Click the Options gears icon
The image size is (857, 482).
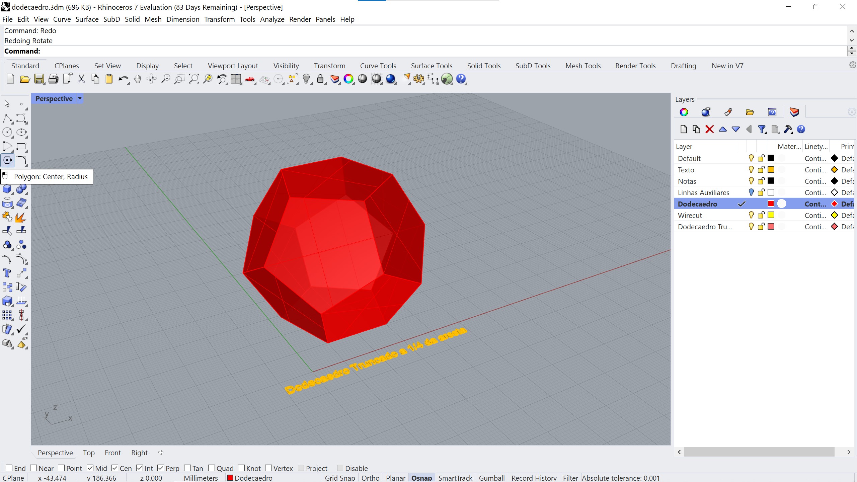pos(418,79)
